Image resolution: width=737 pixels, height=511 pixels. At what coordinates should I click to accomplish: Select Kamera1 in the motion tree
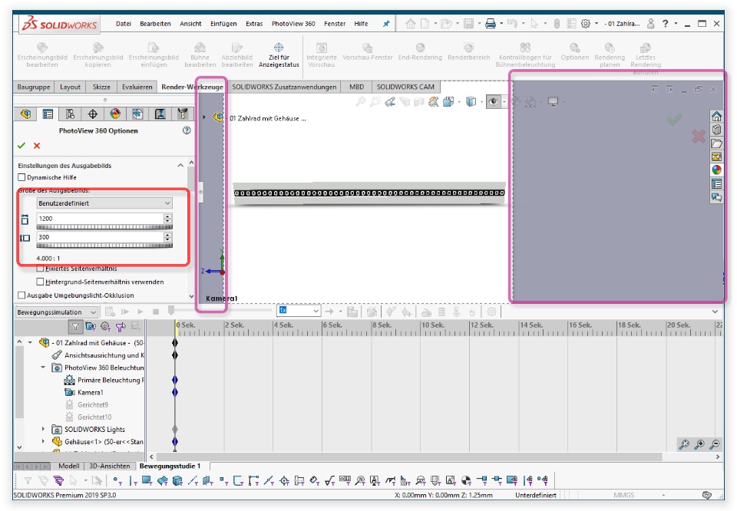click(90, 392)
